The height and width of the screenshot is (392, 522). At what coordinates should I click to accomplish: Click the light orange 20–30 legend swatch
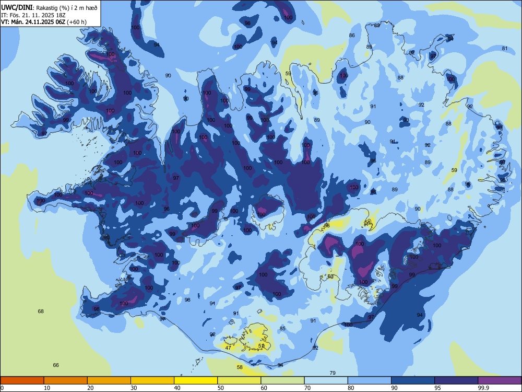pyautogui.click(x=109, y=381)
